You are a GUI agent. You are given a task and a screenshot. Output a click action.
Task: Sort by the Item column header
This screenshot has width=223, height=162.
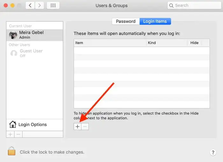(x=110, y=43)
